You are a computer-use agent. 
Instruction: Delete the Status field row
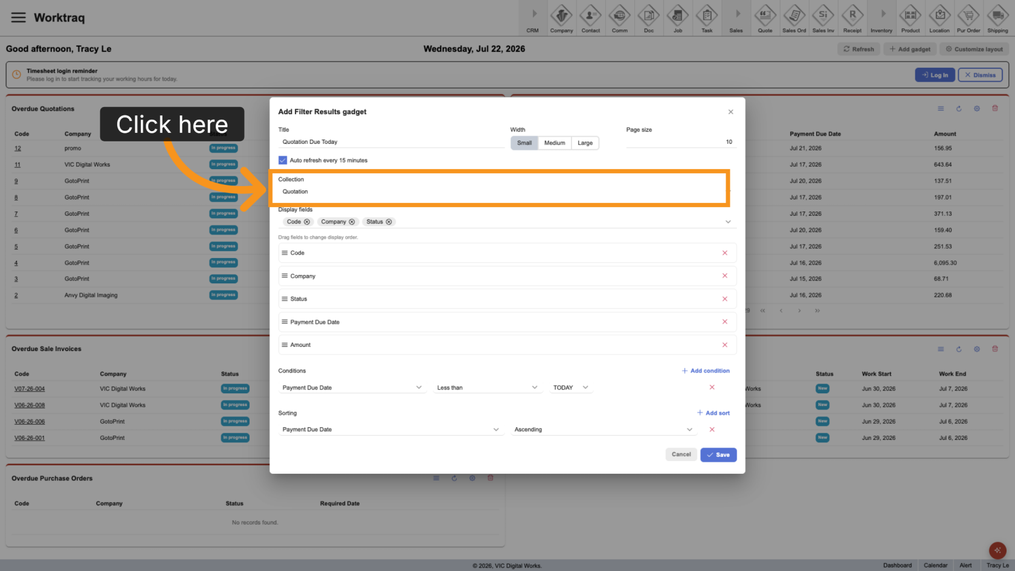point(724,299)
